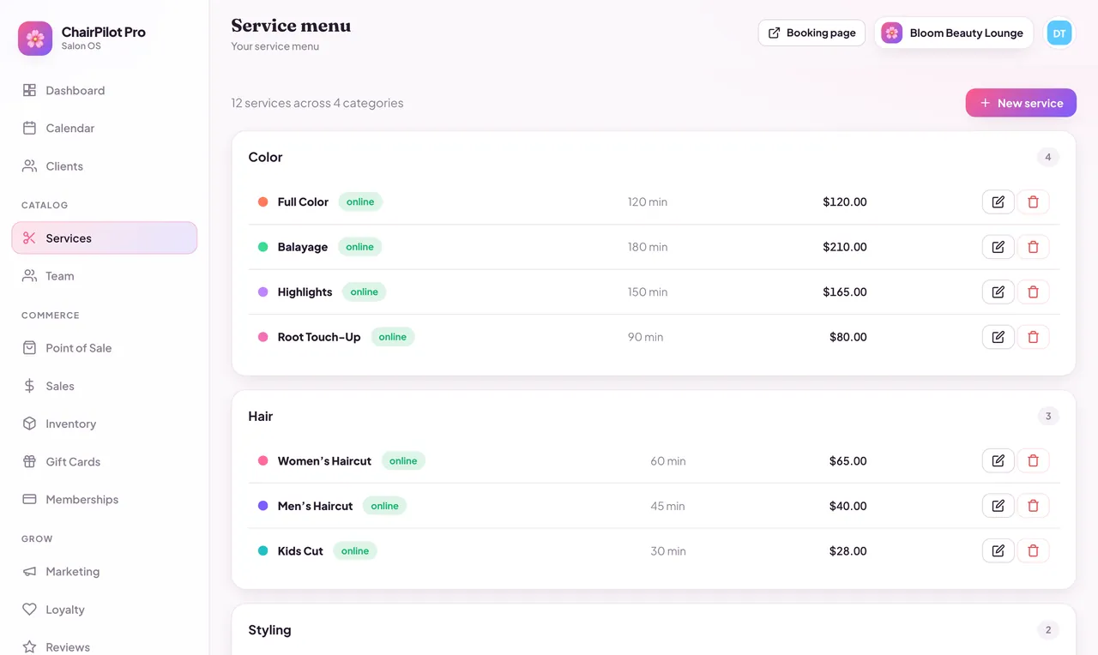Edit the Full Color service

click(998, 202)
